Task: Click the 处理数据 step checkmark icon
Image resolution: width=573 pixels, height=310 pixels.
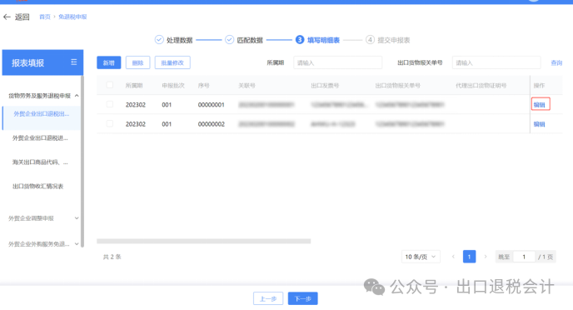Action: (x=159, y=39)
